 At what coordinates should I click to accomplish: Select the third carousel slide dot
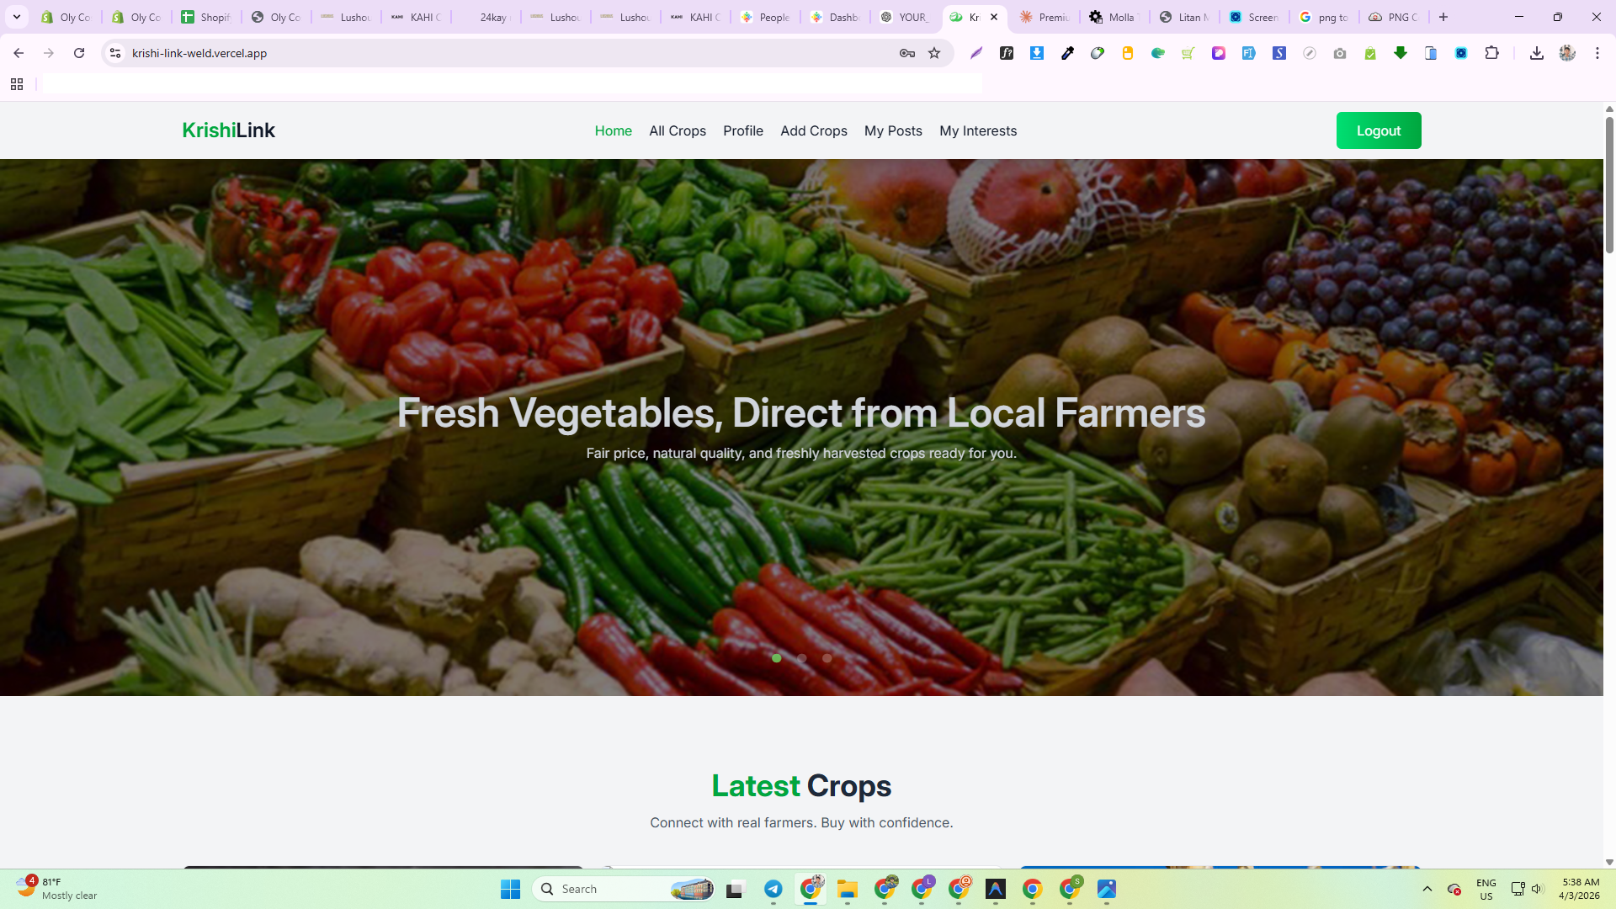click(x=827, y=658)
